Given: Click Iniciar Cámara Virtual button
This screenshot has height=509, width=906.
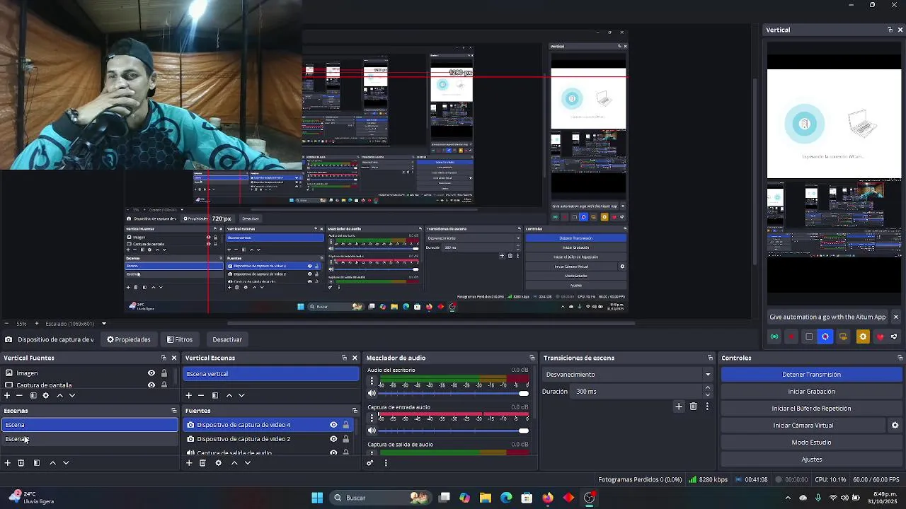Looking at the screenshot, I should pos(803,426).
